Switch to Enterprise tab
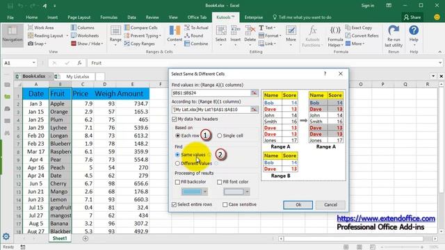 click(x=253, y=17)
